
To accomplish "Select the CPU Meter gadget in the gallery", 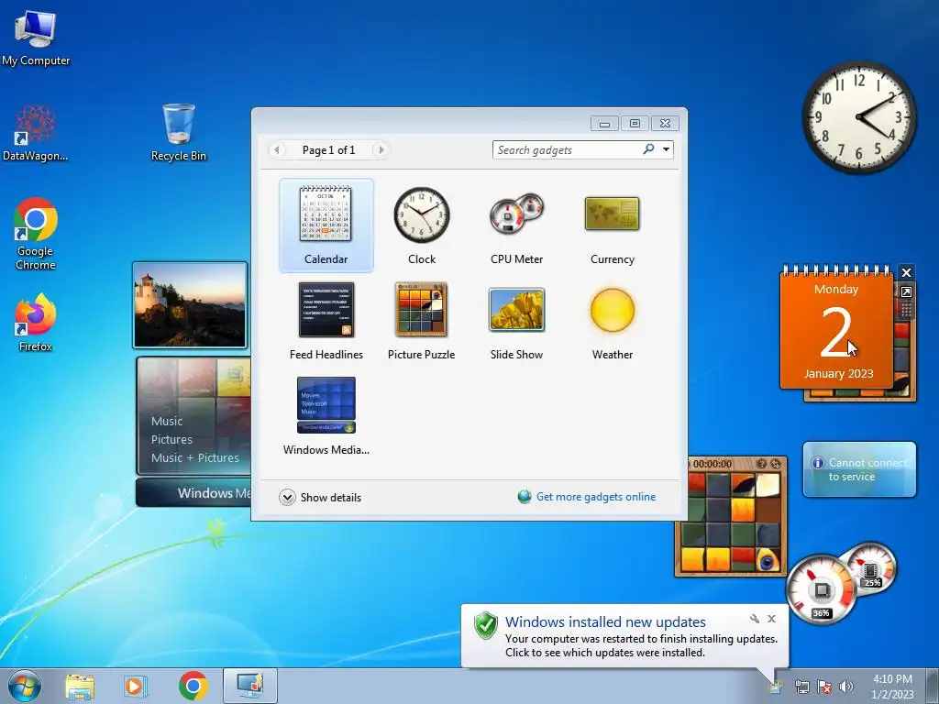I will click(x=517, y=225).
